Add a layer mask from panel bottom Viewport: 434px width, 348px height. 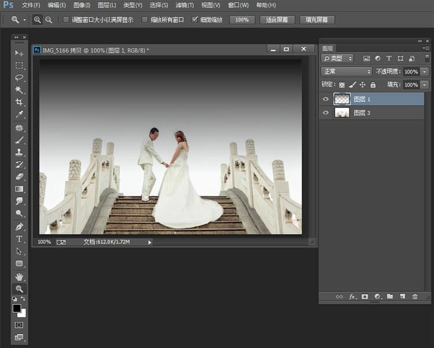click(365, 297)
